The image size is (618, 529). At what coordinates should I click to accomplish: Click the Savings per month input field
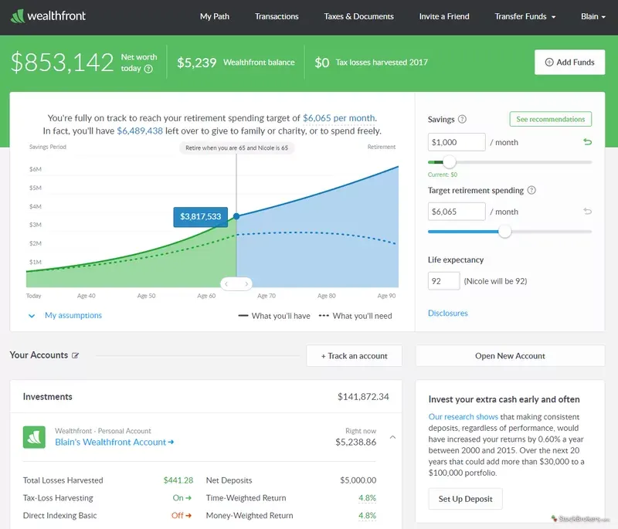pyautogui.click(x=457, y=142)
